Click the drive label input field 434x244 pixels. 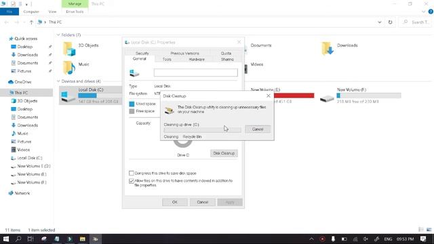[x=196, y=73]
